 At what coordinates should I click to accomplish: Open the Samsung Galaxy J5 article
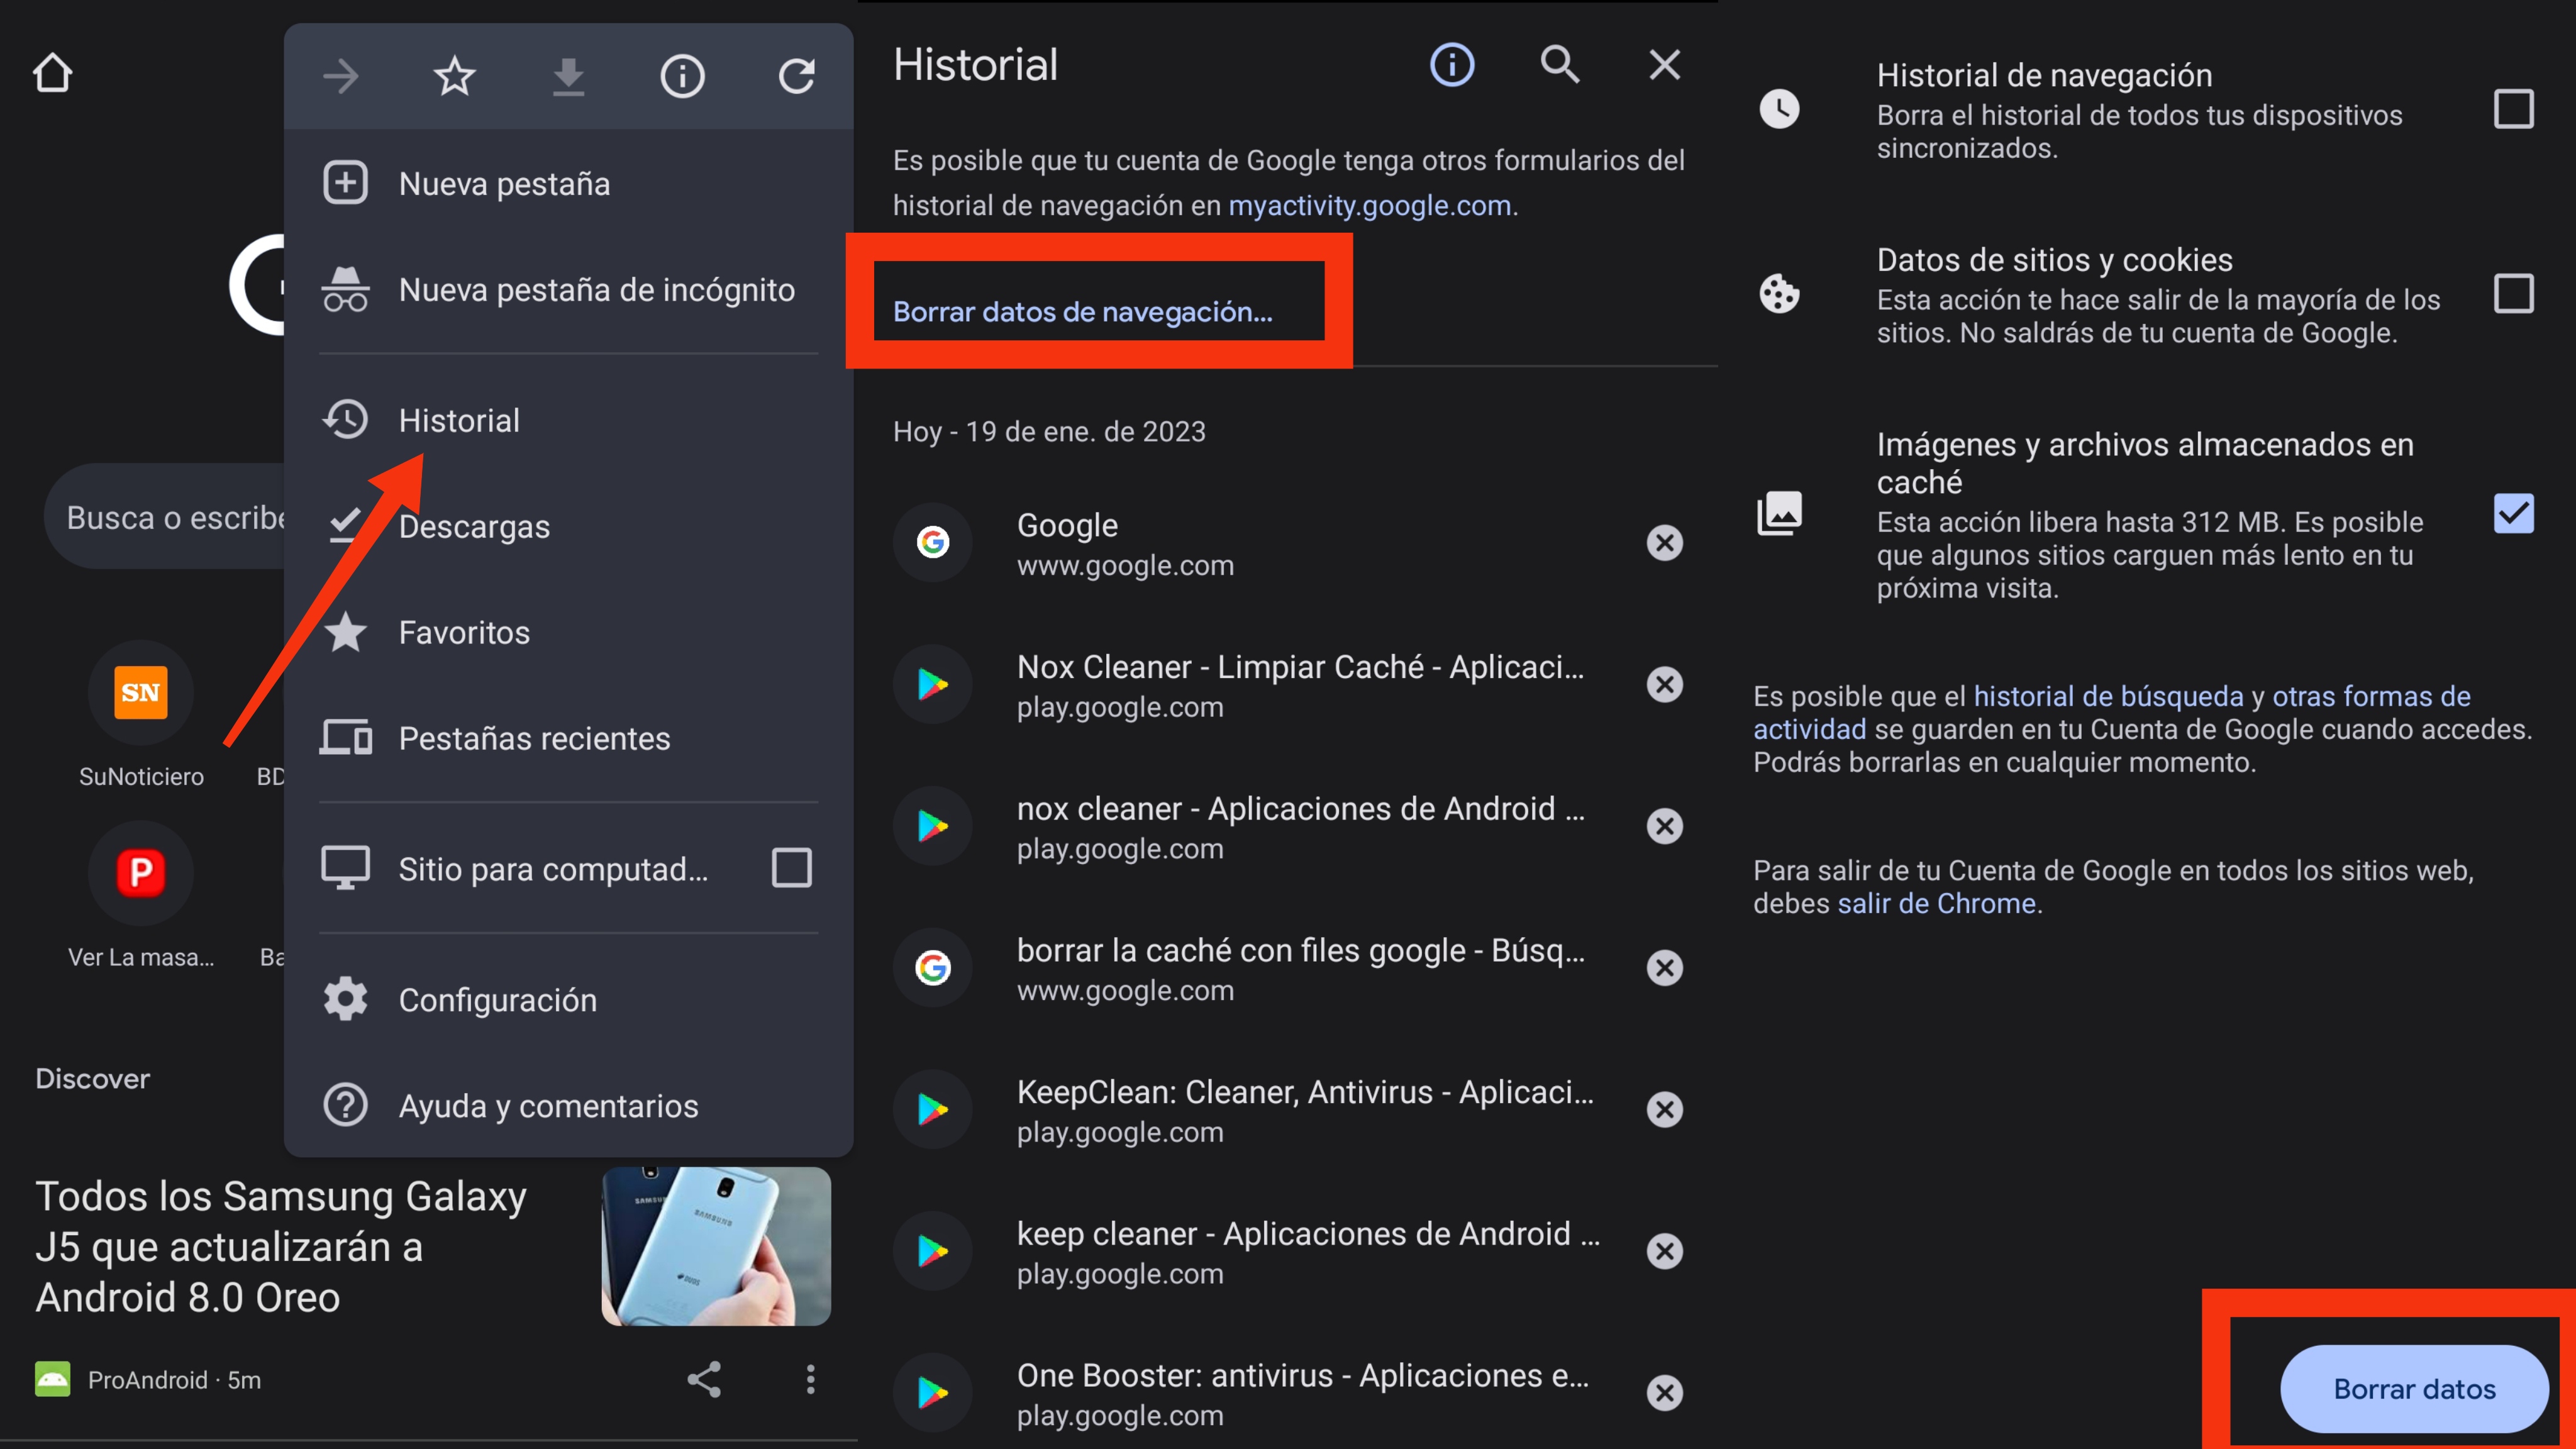coord(281,1247)
